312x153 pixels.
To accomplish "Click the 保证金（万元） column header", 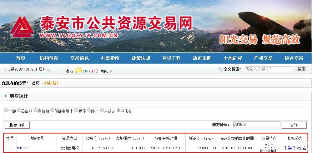I will click(x=202, y=138).
